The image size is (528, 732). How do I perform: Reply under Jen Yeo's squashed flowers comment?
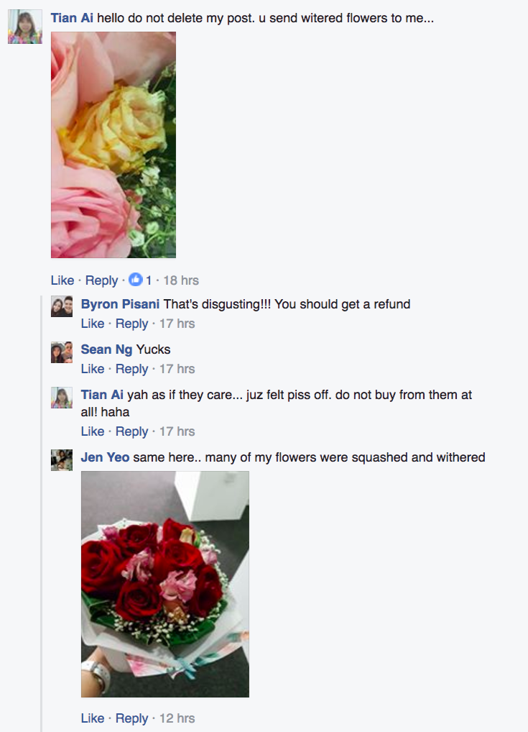(131, 718)
